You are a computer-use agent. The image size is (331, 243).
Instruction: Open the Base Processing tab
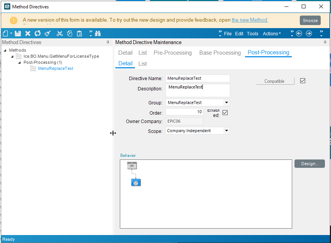[x=220, y=53]
